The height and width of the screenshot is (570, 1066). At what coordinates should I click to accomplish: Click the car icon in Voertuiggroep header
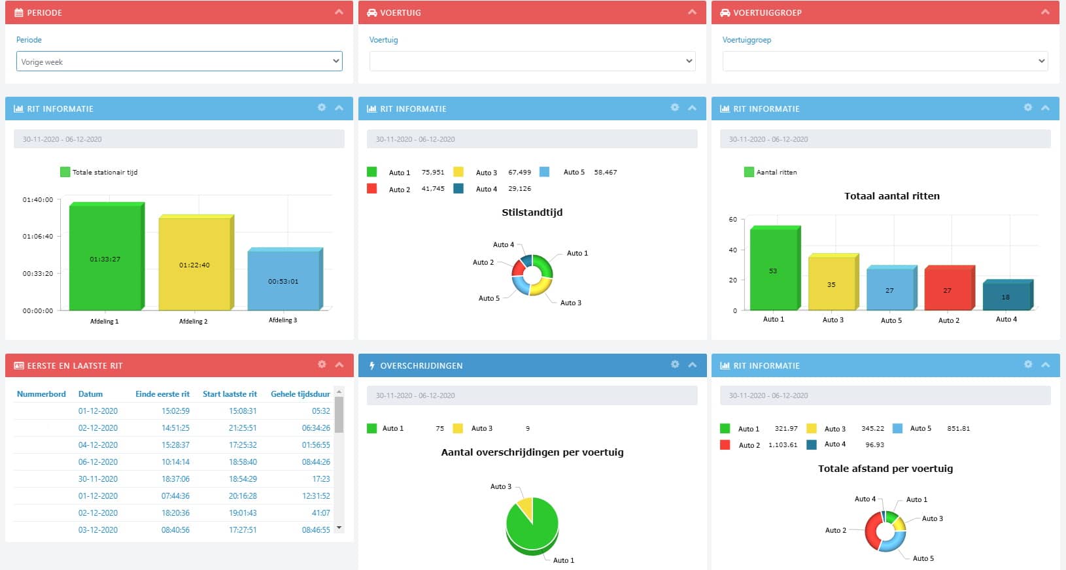pyautogui.click(x=725, y=12)
